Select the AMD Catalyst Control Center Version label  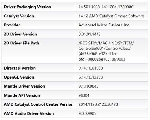pos(39,104)
